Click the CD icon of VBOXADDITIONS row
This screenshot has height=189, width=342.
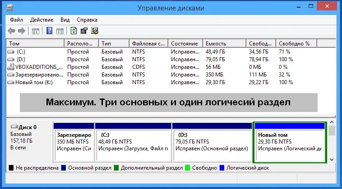pyautogui.click(x=11, y=67)
